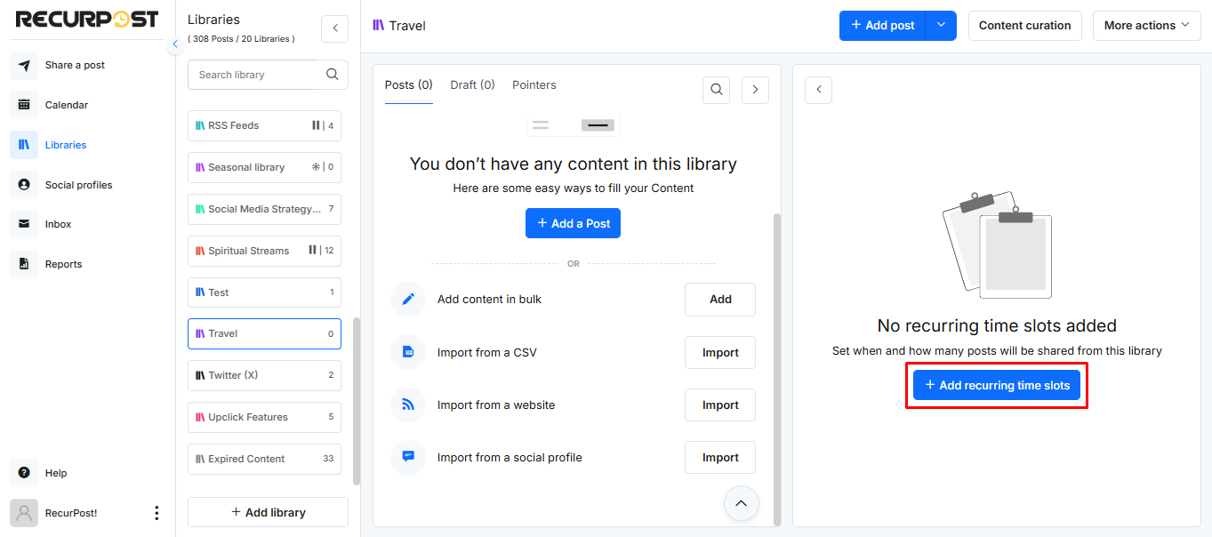Open Social Media Strategy library

tap(264, 209)
